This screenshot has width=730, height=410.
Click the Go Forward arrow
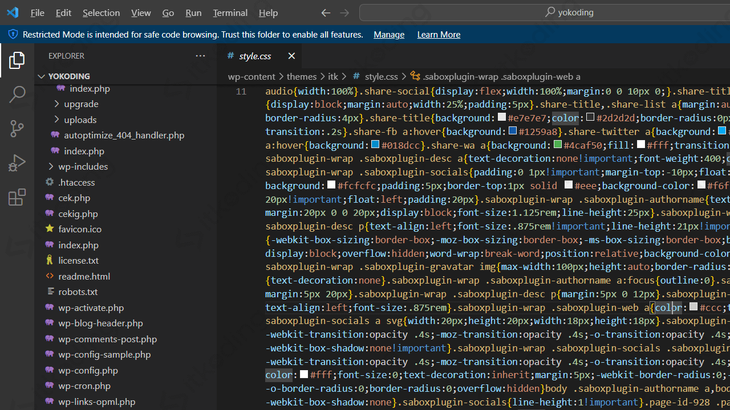pyautogui.click(x=344, y=13)
